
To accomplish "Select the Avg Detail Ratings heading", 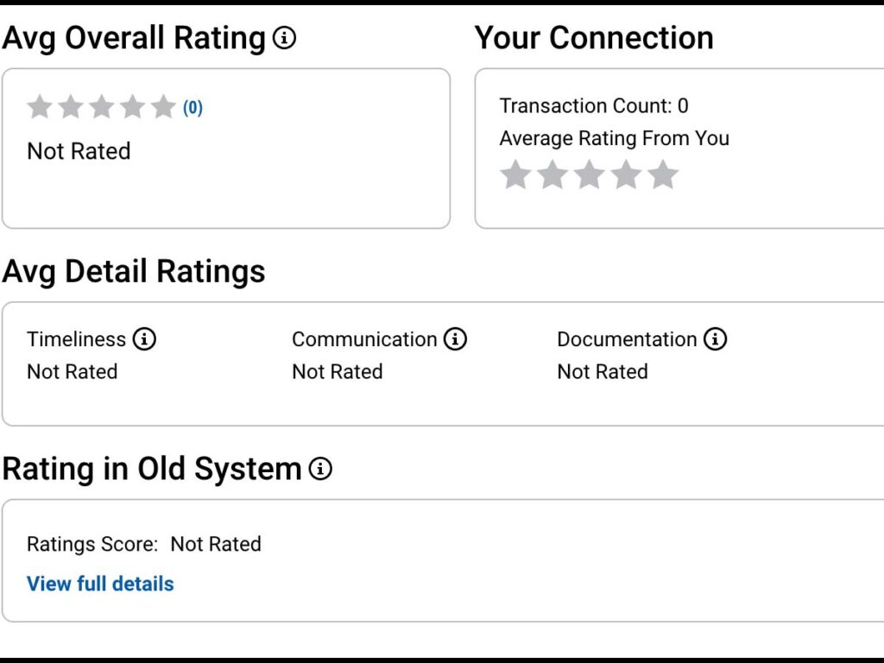I will [x=134, y=271].
